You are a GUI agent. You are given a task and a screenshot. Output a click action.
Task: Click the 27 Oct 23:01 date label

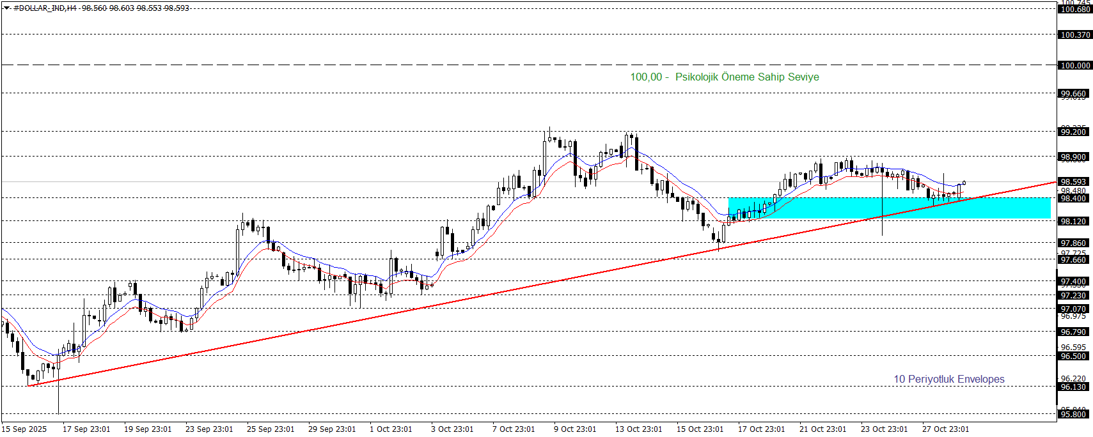coord(945,429)
